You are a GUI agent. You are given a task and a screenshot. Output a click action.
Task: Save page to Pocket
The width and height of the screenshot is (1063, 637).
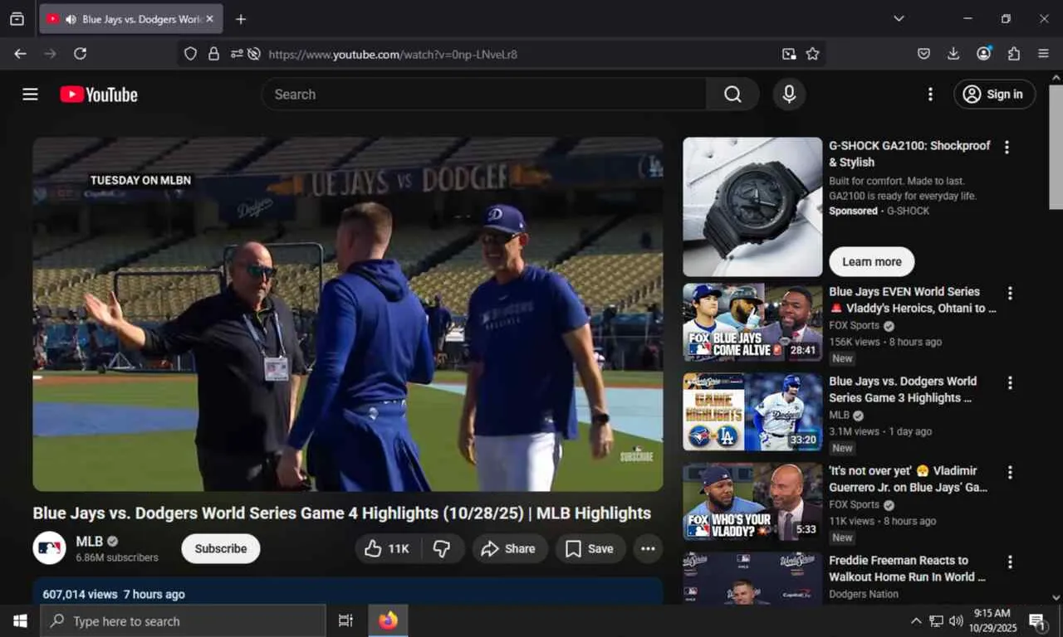click(x=923, y=54)
